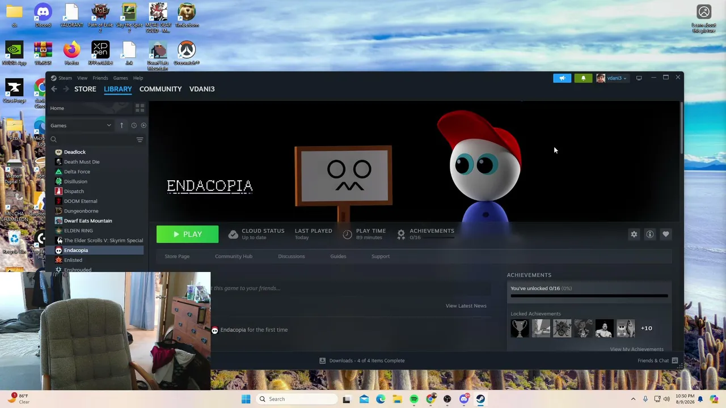Select Death Must Die in the list

click(x=82, y=161)
